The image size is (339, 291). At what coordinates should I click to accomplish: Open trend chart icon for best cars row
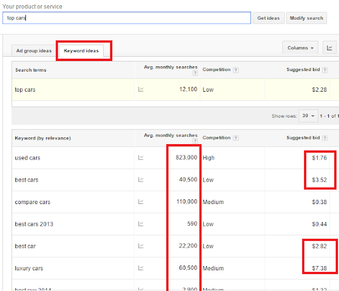[x=141, y=180]
